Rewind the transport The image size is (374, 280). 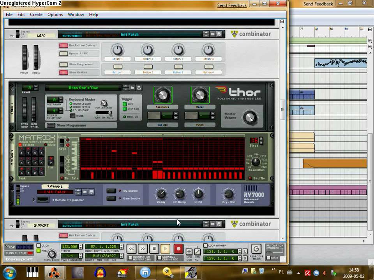[x=131, y=249]
